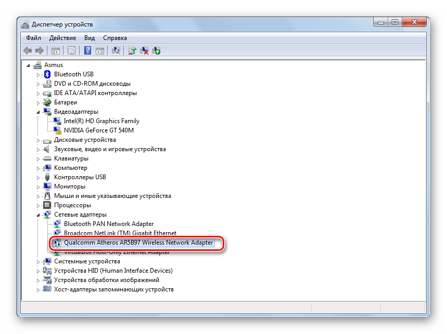Open the Справка menu

point(114,38)
